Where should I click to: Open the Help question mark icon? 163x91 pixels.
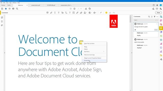click(154, 5)
